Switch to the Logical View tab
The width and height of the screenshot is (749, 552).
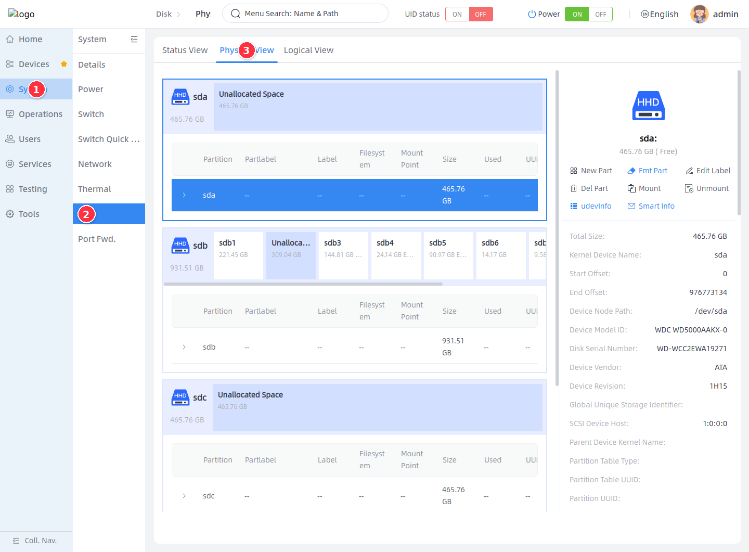(308, 50)
